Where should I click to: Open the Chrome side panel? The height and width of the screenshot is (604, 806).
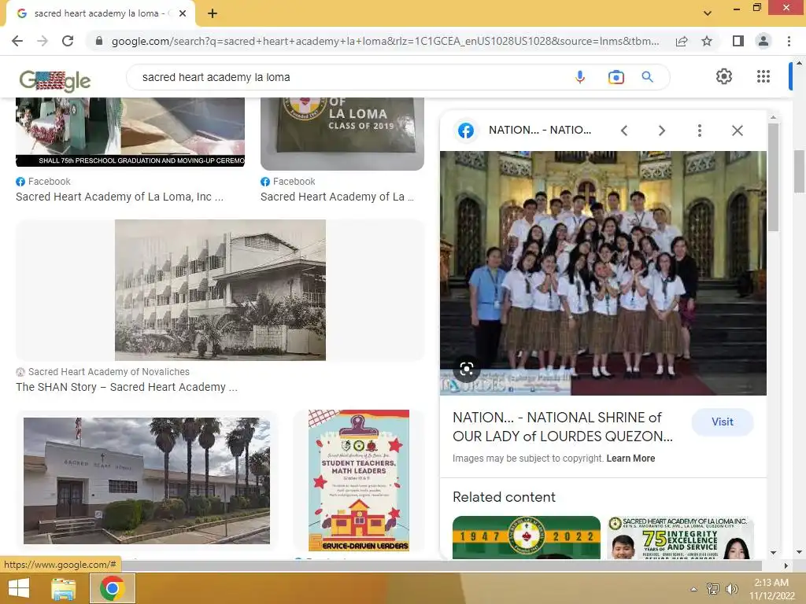point(738,41)
